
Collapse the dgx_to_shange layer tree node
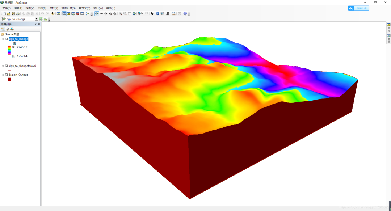[3, 39]
